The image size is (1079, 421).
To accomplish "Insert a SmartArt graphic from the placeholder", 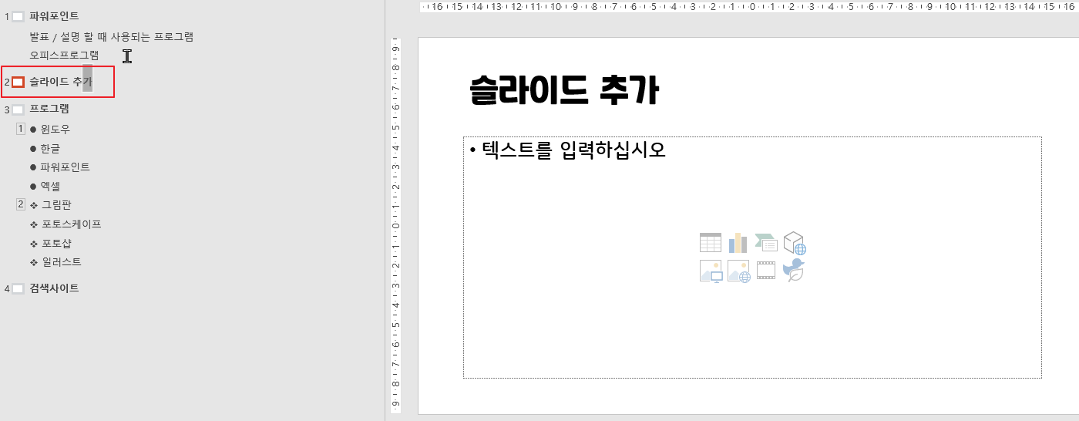I will 766,243.
